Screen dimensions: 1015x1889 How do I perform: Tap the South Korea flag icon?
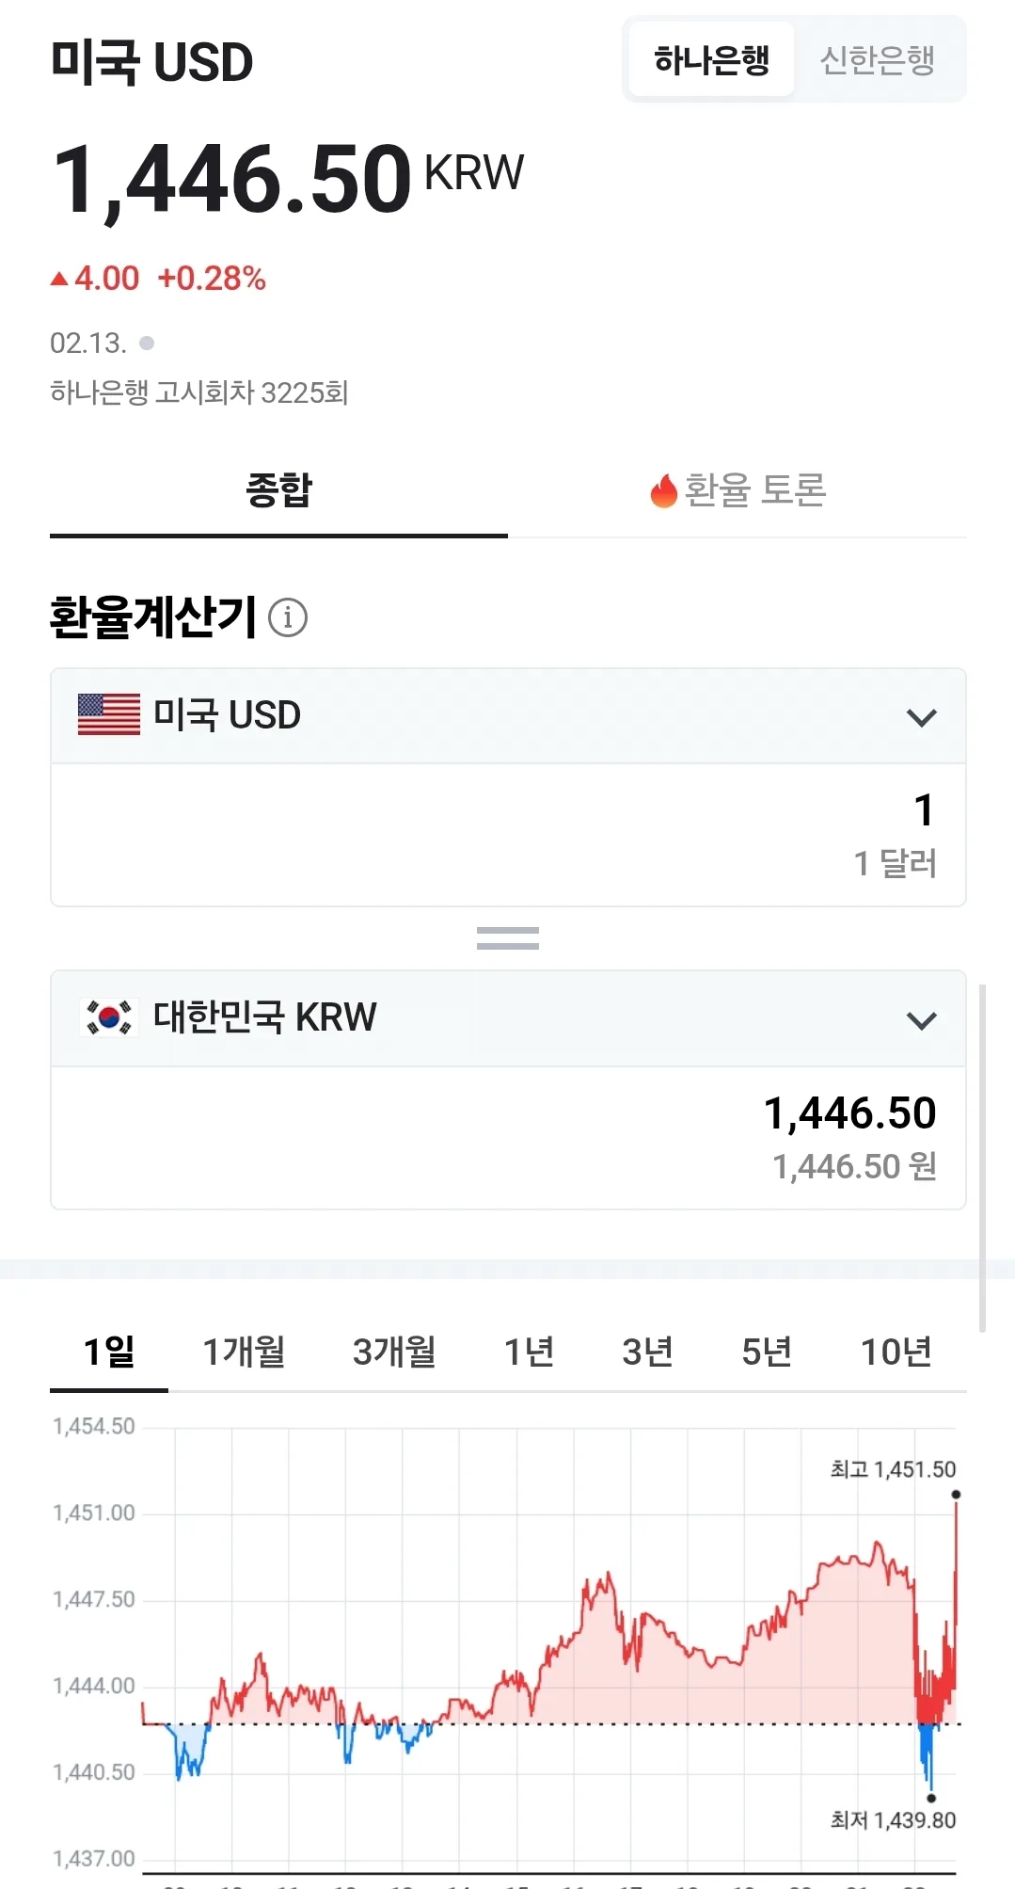(x=109, y=1017)
